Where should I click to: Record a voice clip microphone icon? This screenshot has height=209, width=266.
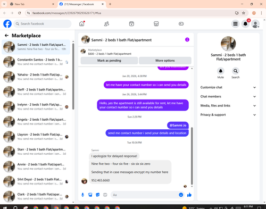coord(82,195)
